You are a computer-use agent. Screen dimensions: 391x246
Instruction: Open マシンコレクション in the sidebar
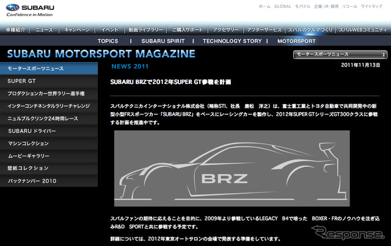tap(49, 143)
